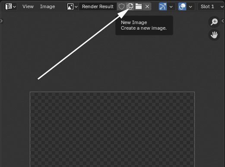Select the Pan hand tool
This screenshot has width=225, height=167.
[x=214, y=35]
